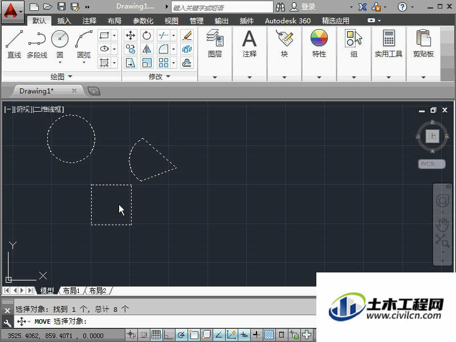Toggle Object Snap Tracking in the status bar
Image resolution: width=456 pixels, height=342 pixels.
(219, 335)
